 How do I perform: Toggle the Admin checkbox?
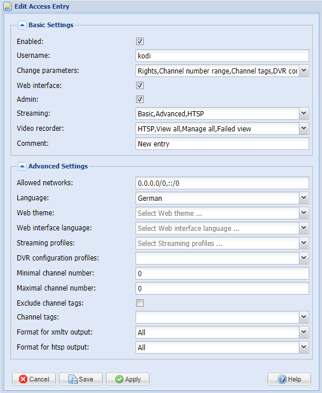(140, 99)
